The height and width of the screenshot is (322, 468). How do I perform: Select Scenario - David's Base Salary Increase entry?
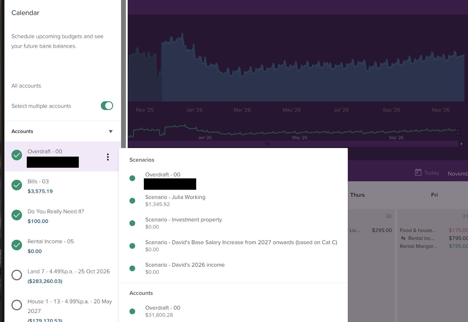(x=241, y=243)
